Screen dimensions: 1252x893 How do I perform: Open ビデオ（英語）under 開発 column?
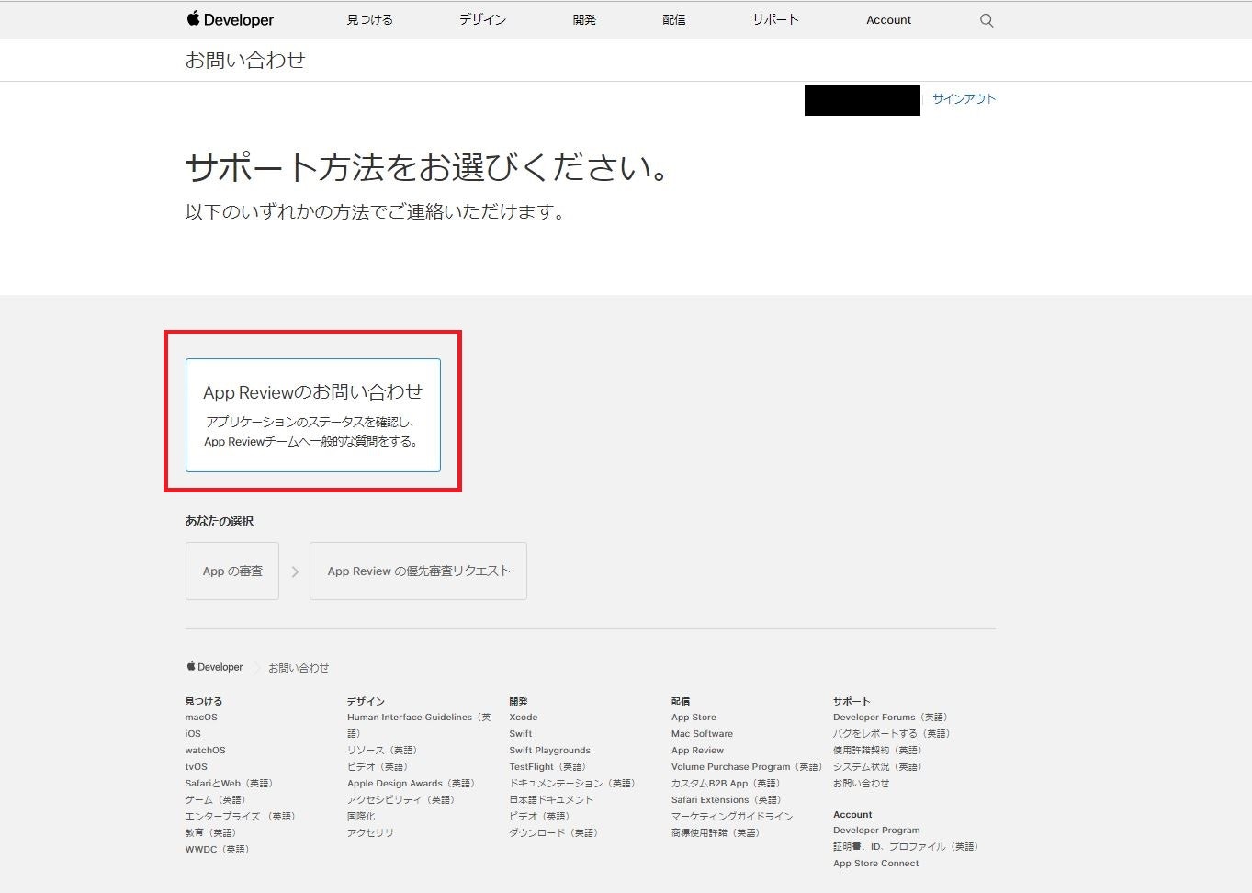(x=540, y=817)
